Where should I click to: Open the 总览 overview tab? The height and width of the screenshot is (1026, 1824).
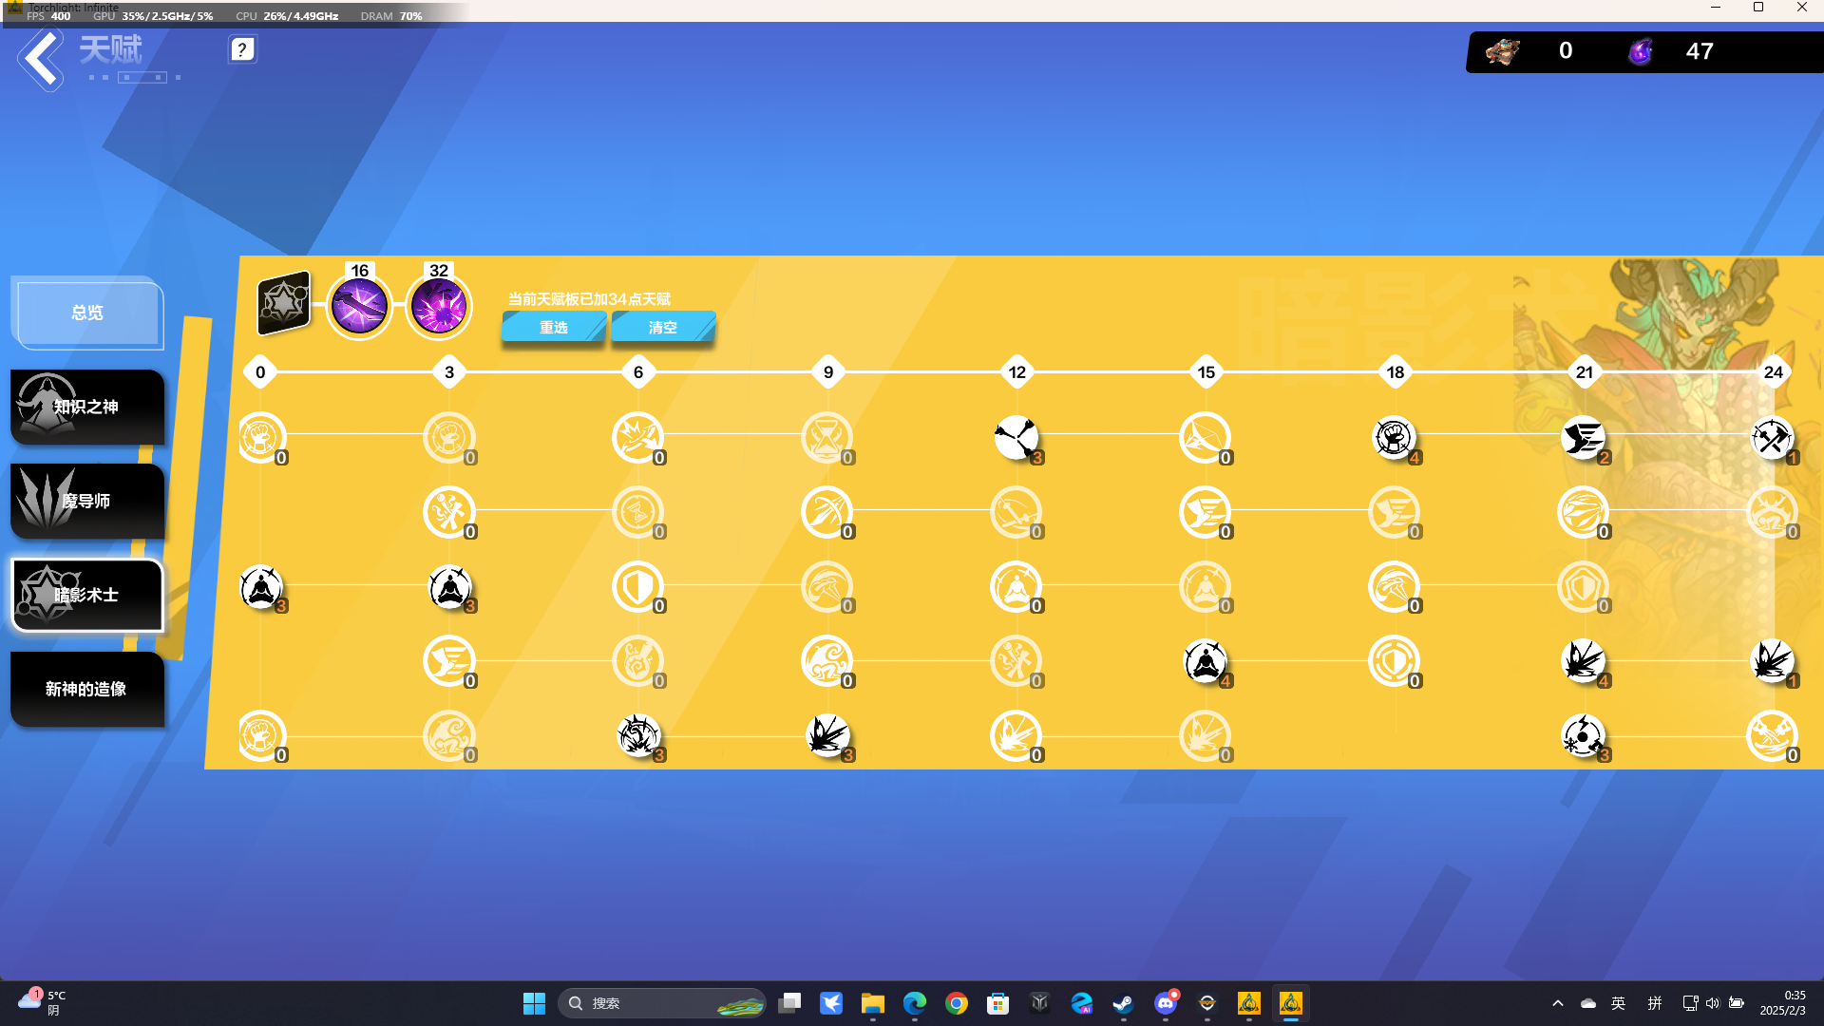point(87,313)
